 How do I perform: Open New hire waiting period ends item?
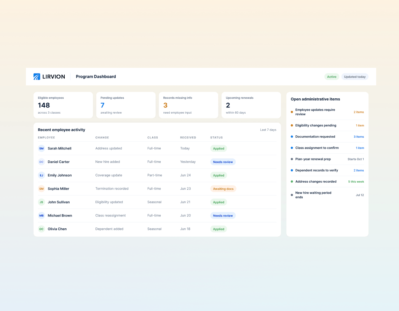327,195
